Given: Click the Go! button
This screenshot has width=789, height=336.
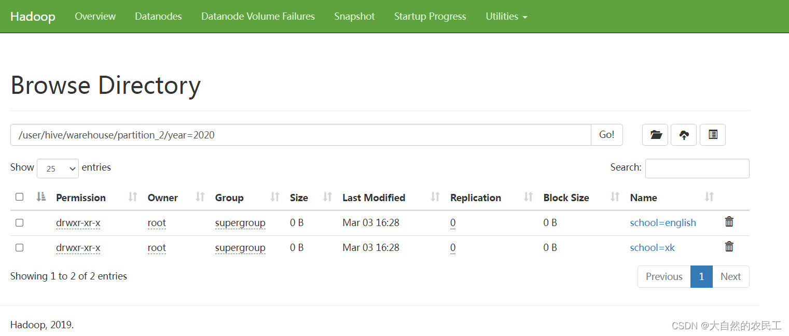Looking at the screenshot, I should (606, 135).
